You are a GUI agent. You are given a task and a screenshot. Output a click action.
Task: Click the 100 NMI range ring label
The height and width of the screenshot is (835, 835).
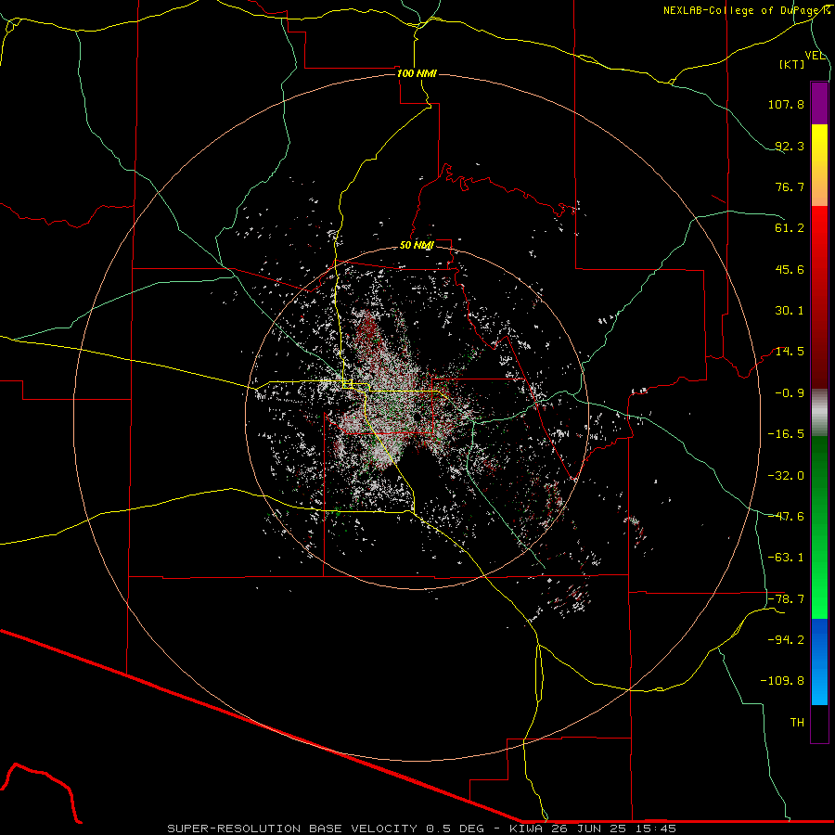(417, 73)
